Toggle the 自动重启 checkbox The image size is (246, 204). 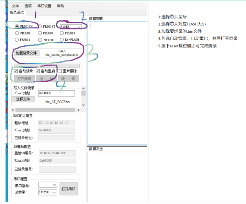[38, 71]
